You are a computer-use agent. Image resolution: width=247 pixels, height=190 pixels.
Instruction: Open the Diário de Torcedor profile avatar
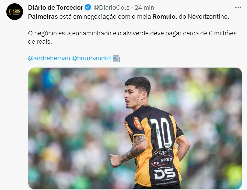point(15,12)
